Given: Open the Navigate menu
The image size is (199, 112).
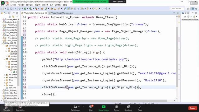Looking at the screenshot, I should pyautogui.click(x=30, y=5).
